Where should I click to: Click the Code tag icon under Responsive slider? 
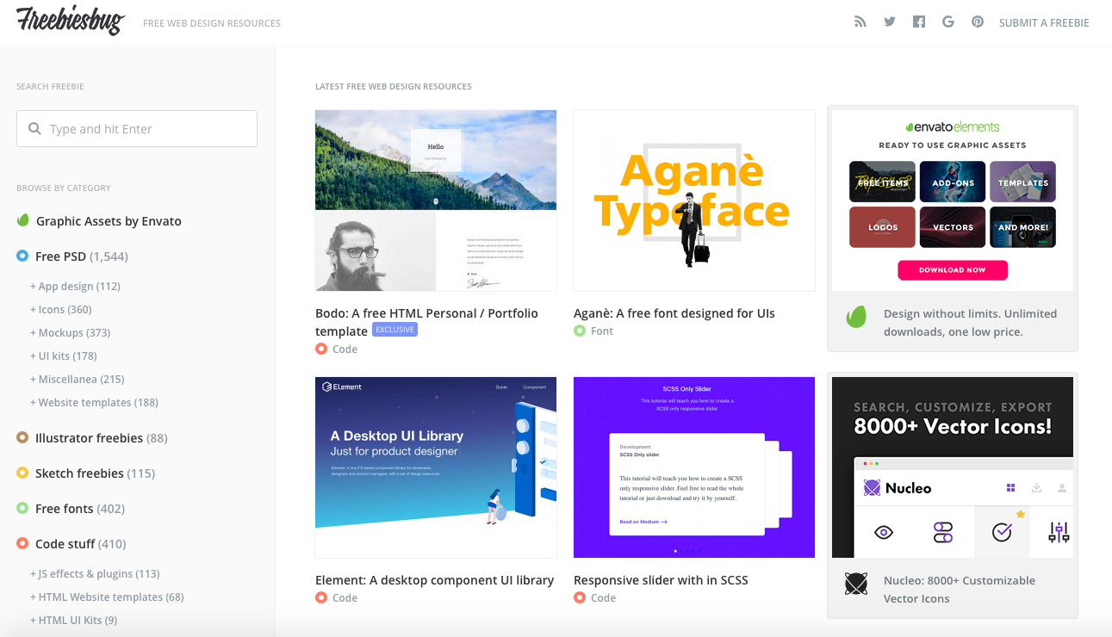[x=580, y=597]
